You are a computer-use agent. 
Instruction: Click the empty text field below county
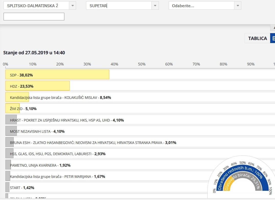[34, 17]
